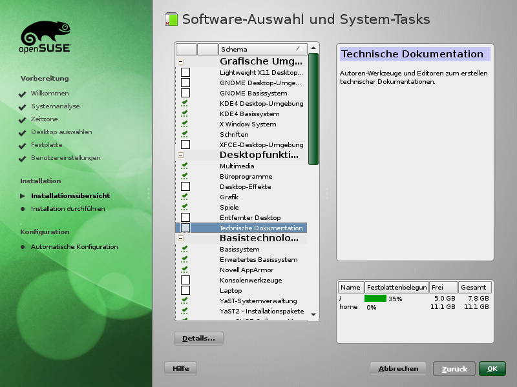Click the status icon beside Multimedia
517x387 pixels.
point(185,166)
